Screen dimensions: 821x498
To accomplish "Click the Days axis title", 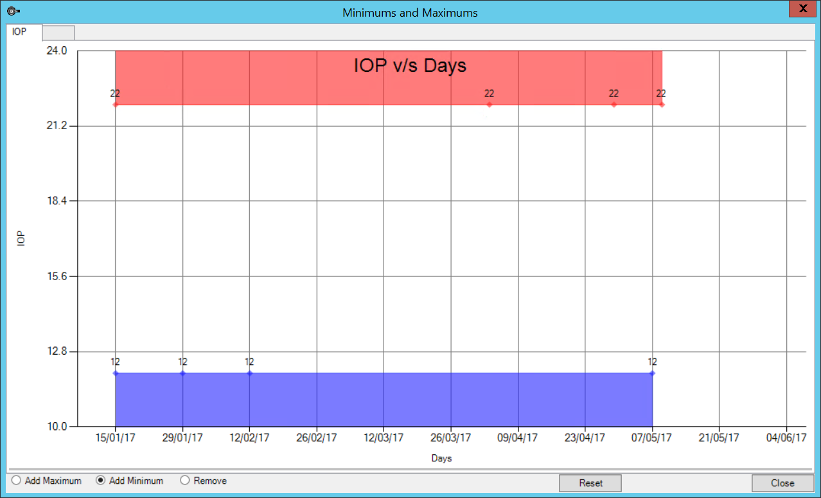I will [441, 458].
